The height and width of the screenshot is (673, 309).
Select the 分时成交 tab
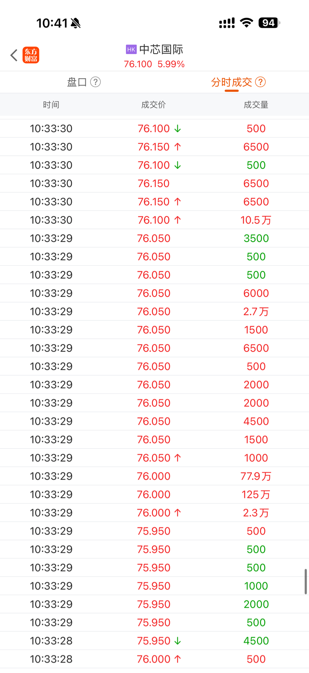231,82
